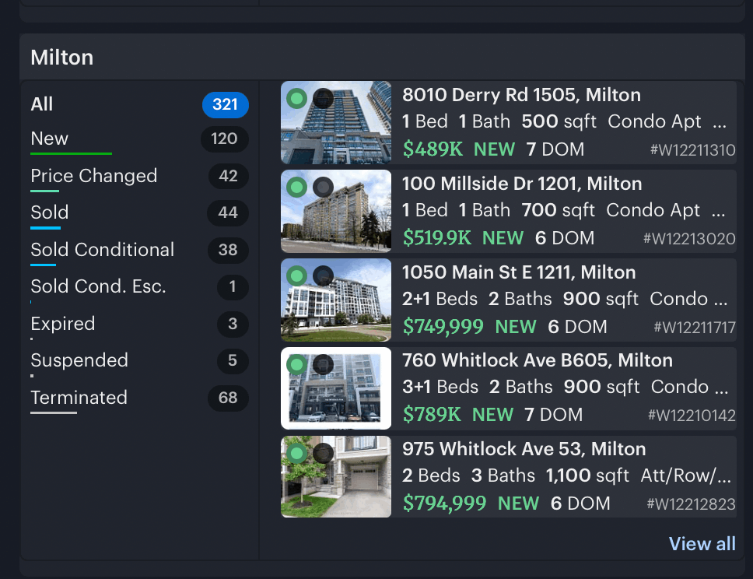Viewport: 753px width, 579px height.
Task: Click the $789K price
Action: (432, 415)
